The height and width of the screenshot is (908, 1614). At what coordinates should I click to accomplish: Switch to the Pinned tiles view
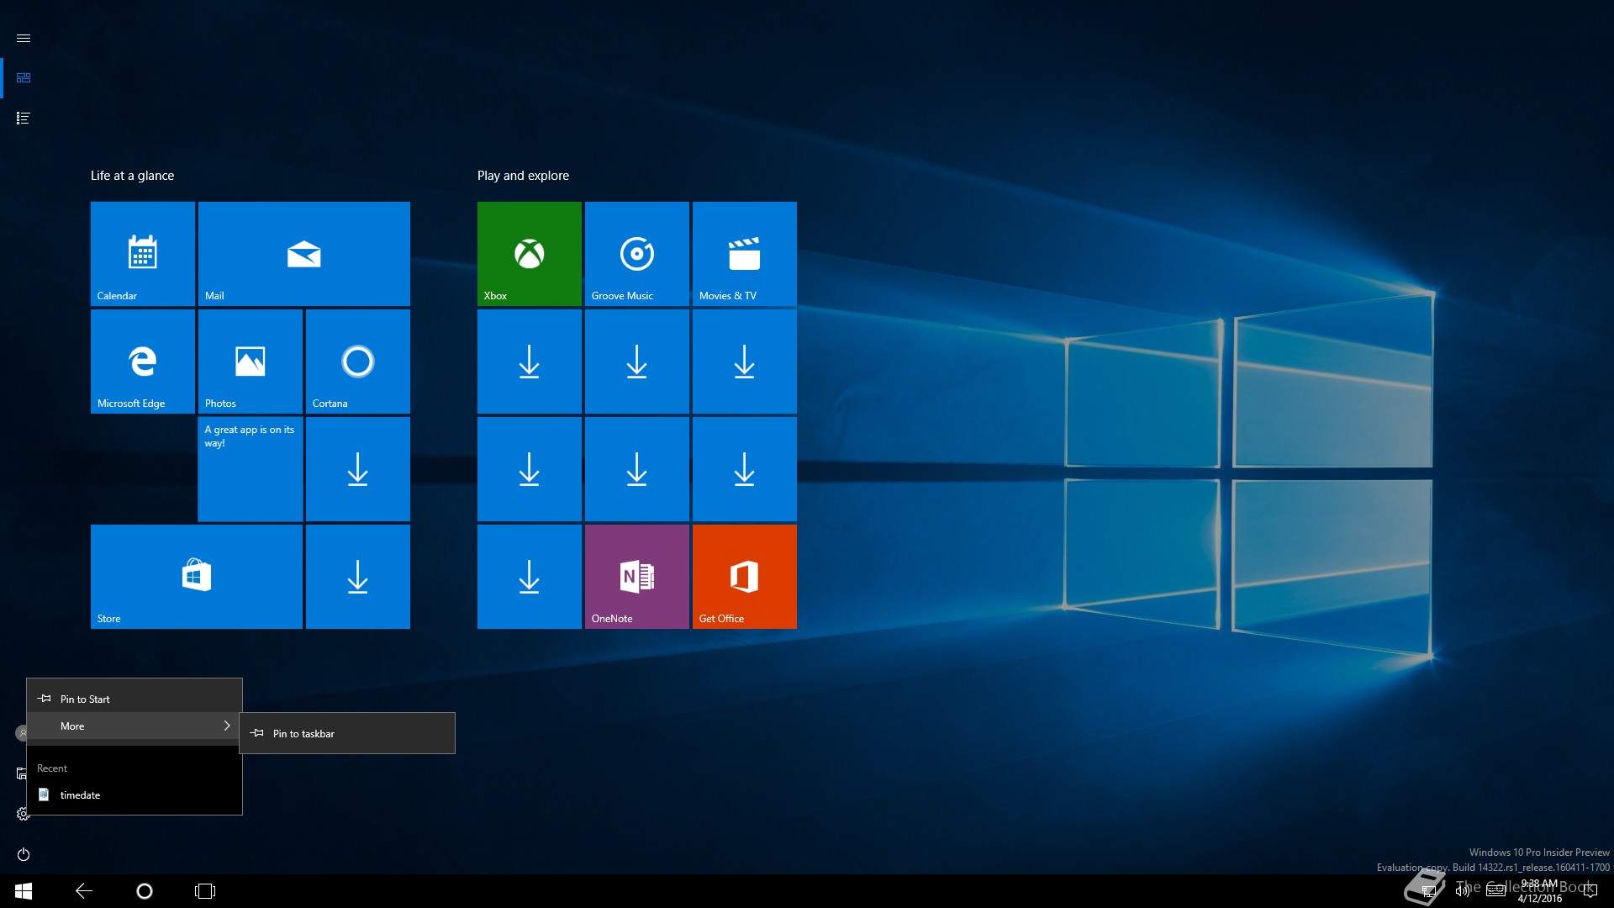tap(24, 77)
